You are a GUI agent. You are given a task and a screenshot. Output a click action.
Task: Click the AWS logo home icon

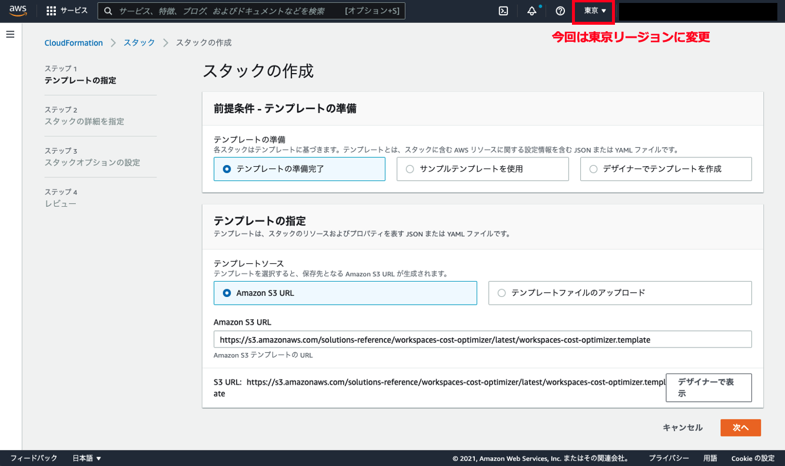click(x=18, y=11)
